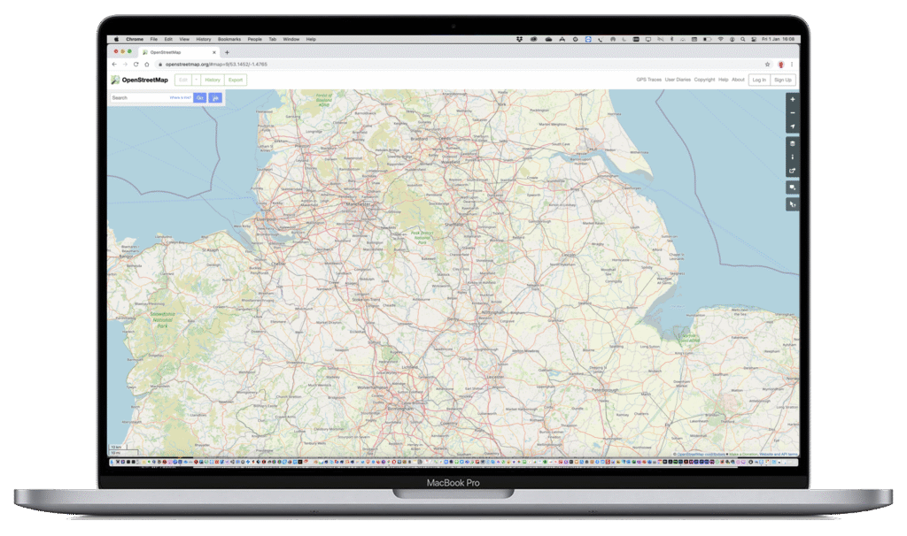Zoom in using the plus map control
Viewport: 907px width, 536px height.
click(x=793, y=100)
